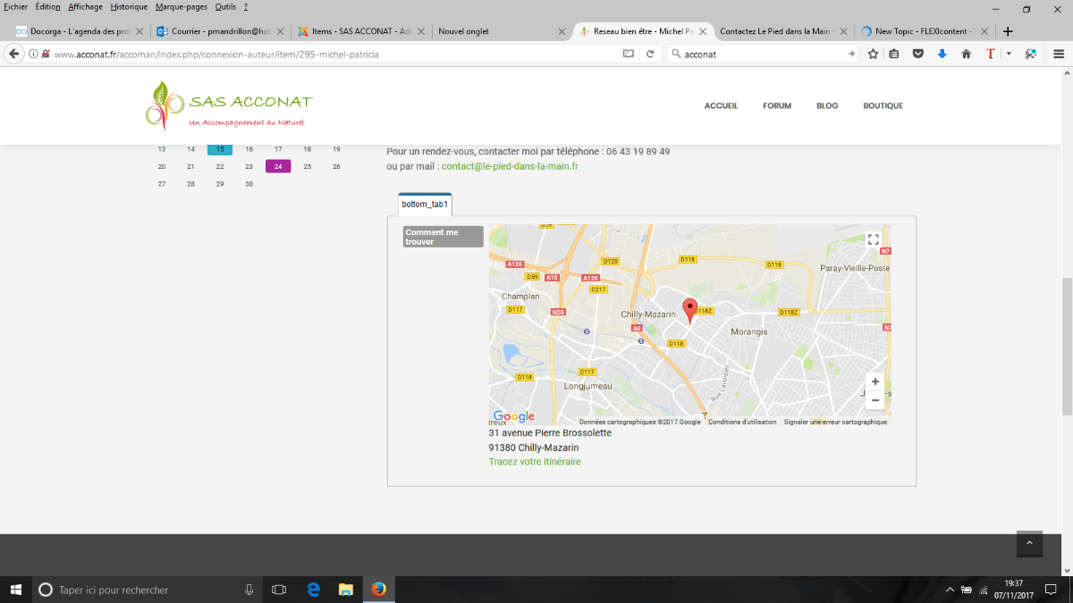Click the scroll-to-top arrow button

(1029, 543)
